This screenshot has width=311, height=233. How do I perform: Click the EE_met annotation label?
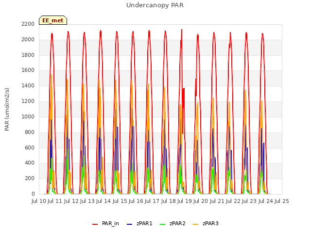click(x=53, y=20)
